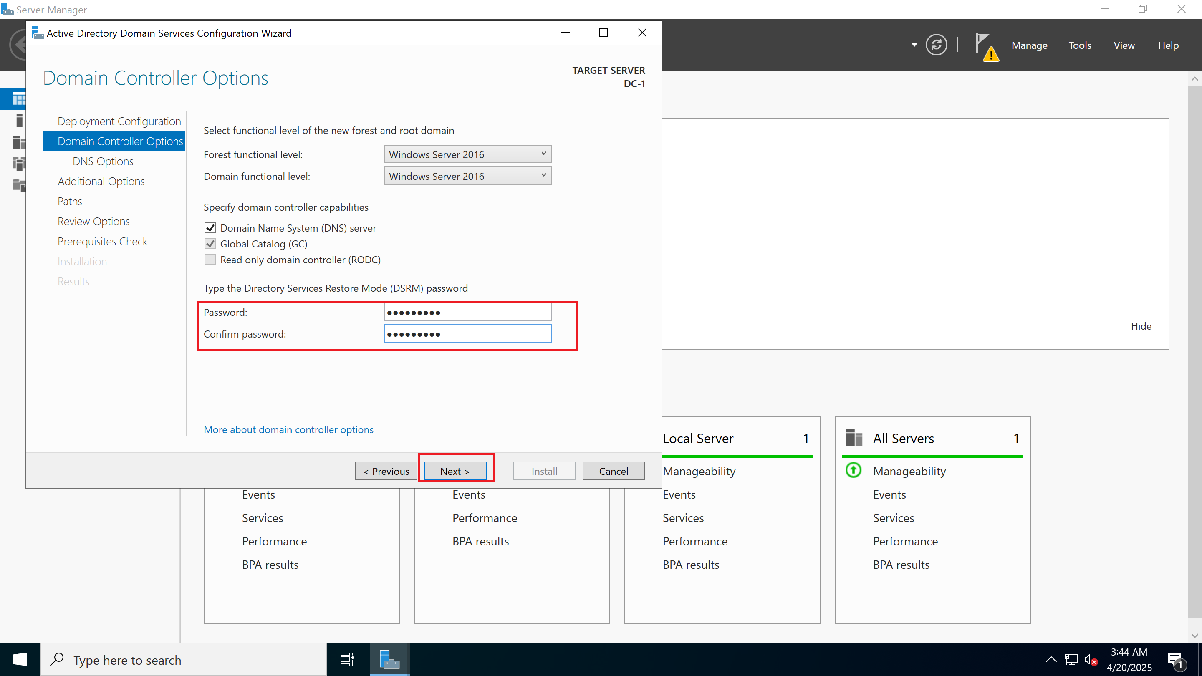Viewport: 1202px width, 676px height.
Task: Open BPA results in the Local Server tile
Action: point(691,564)
